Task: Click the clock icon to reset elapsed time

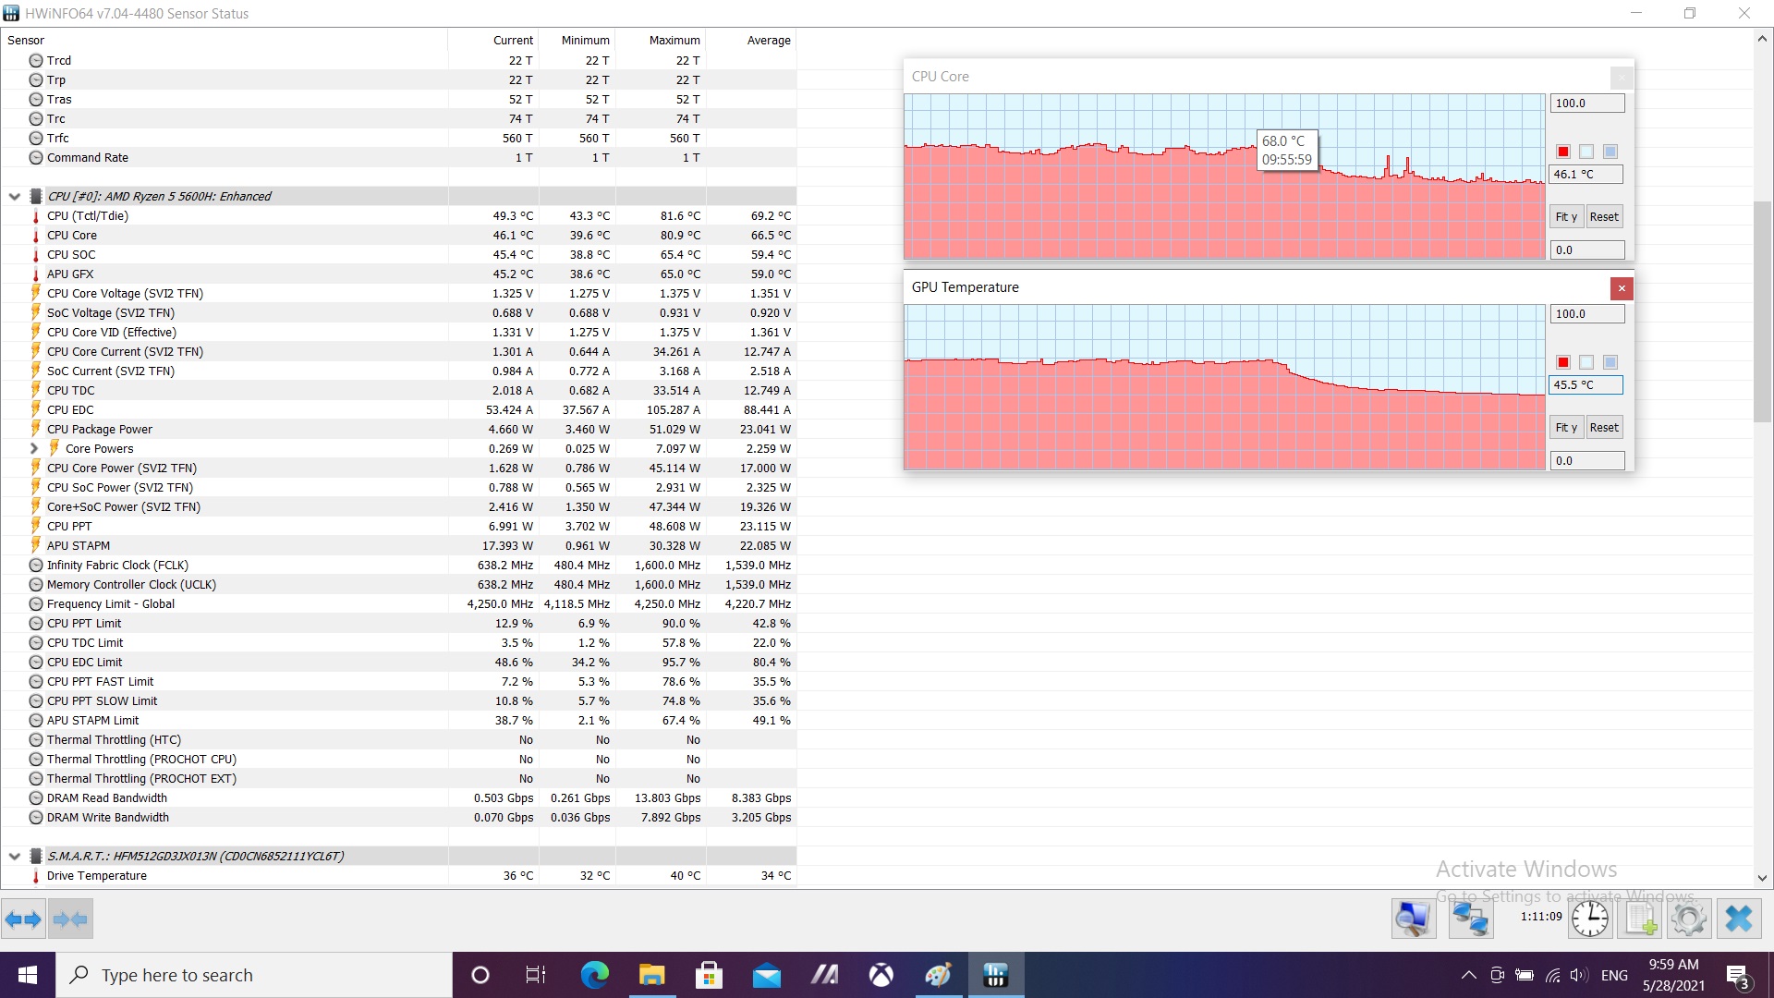Action: pyautogui.click(x=1590, y=919)
